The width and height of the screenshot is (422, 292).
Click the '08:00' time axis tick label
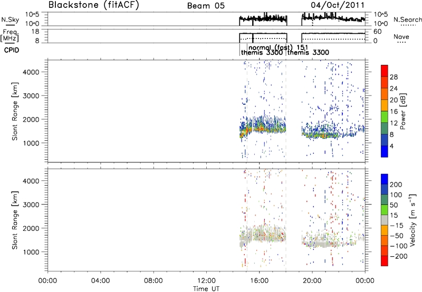[x=154, y=281]
